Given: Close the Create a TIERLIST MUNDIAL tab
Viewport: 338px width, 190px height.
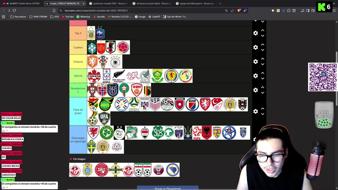Looking at the screenshot, I should [x=83, y=3].
